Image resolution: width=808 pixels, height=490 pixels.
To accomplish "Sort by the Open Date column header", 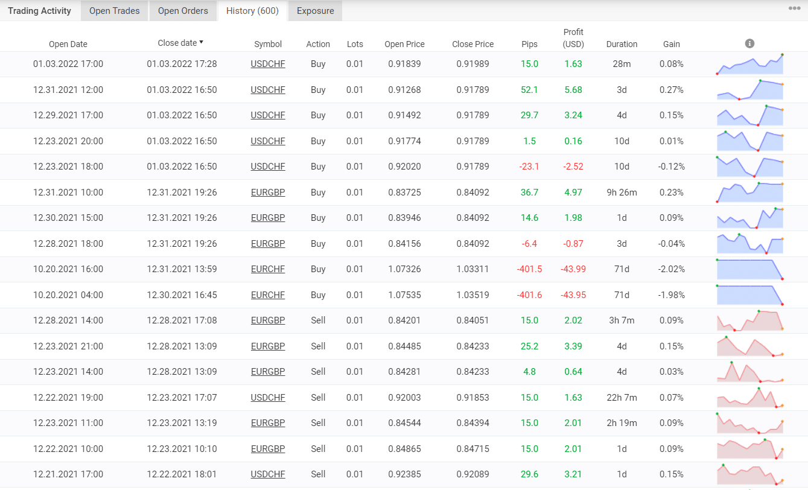I will click(68, 44).
